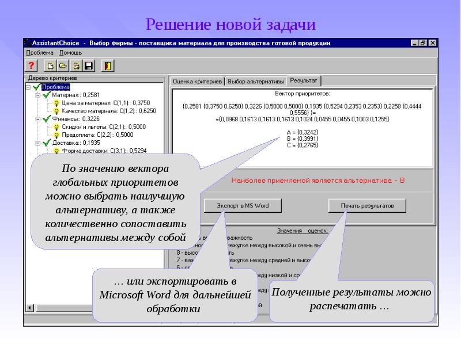This screenshot has height=345, width=461.
Task: Collapse the Финансы tree branch
Action: [x=38, y=119]
